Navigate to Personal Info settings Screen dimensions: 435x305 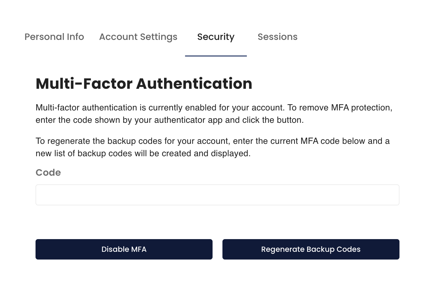(54, 37)
